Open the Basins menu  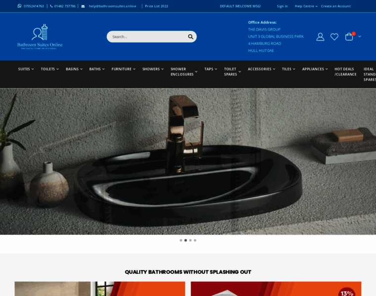coord(74,69)
